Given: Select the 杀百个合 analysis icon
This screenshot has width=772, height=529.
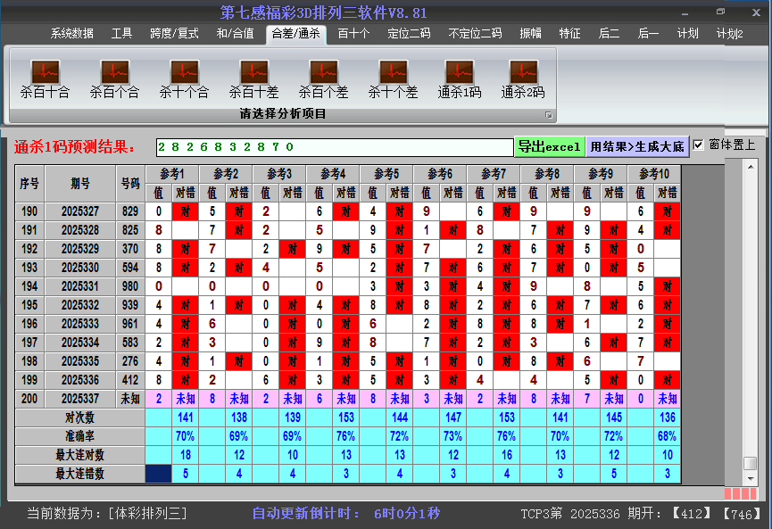Looking at the screenshot, I should (114, 79).
